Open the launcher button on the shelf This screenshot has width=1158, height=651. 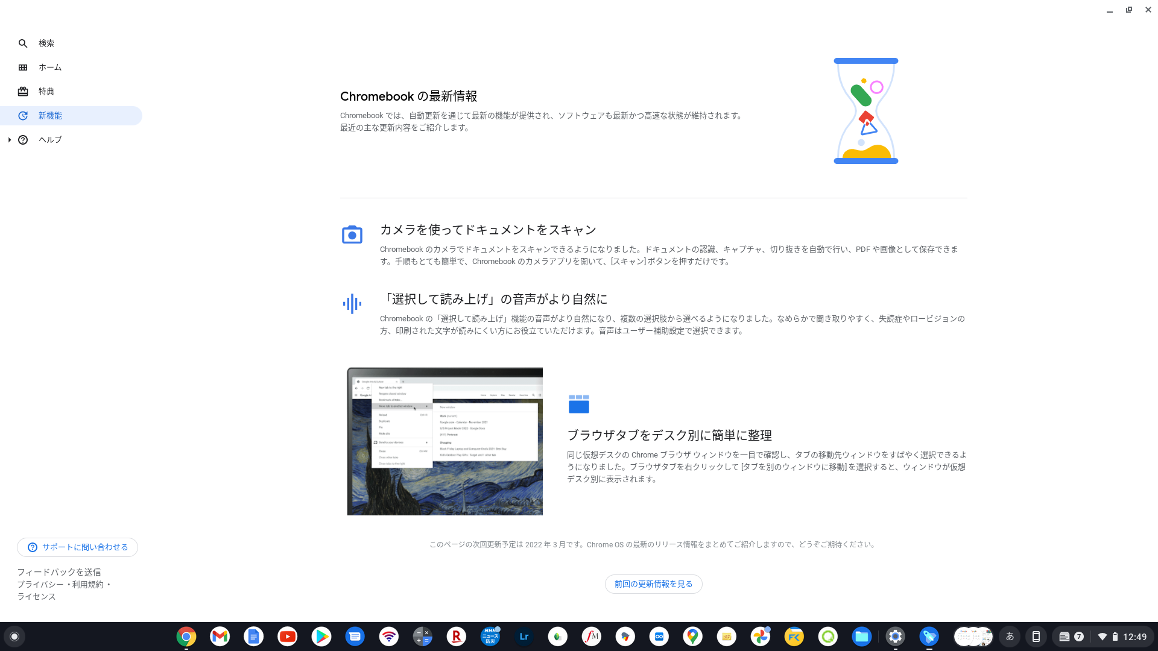pos(14,637)
